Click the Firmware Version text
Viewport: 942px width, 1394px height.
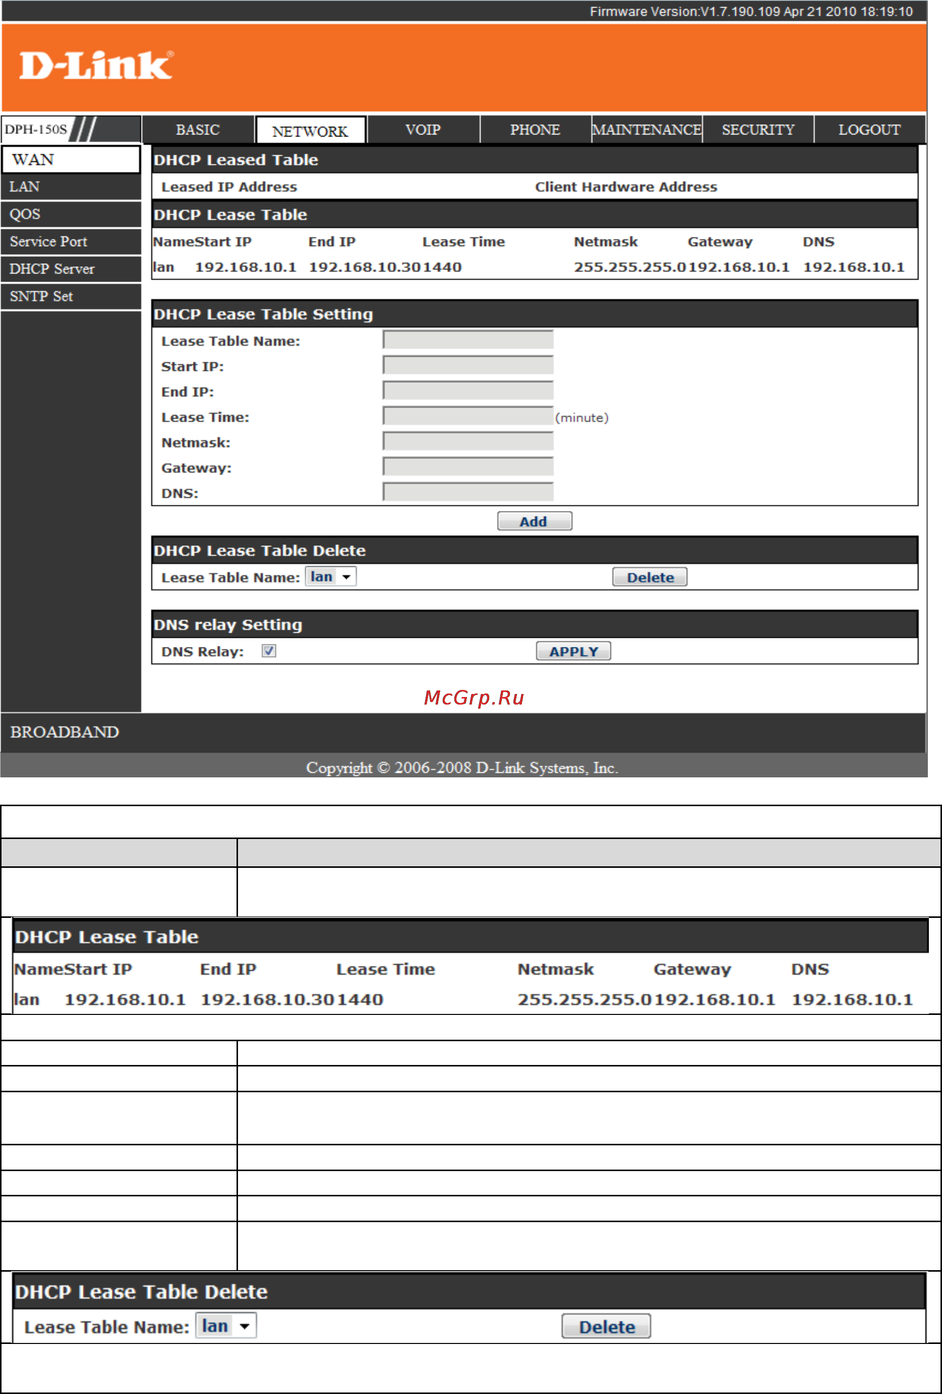751,12
